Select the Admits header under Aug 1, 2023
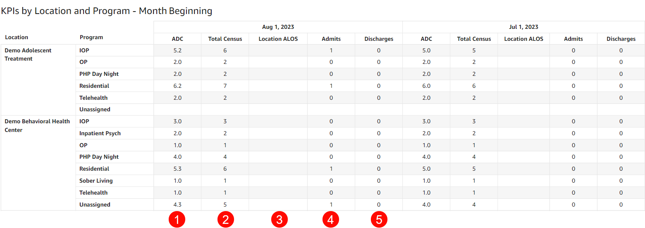Image resolution: width=645 pixels, height=228 pixels. [x=331, y=39]
